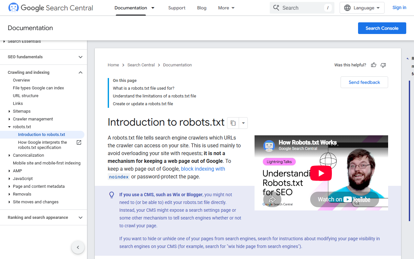Click the How Robots.txt Works video title
Viewport: 414px width, 259px height.
[x=308, y=142]
